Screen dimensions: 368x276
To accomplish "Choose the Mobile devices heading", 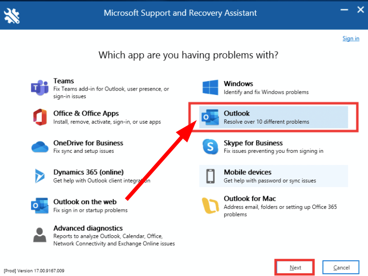I will (x=248, y=172).
